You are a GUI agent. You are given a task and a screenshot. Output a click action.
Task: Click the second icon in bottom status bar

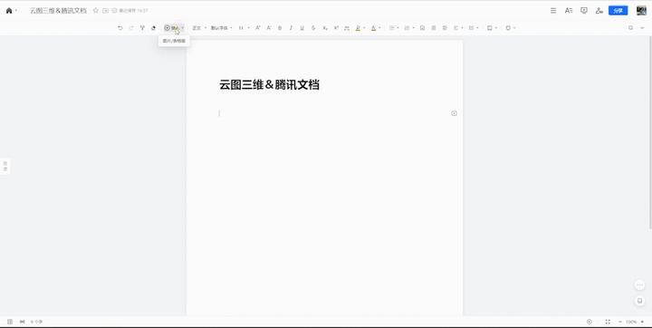(x=22, y=322)
